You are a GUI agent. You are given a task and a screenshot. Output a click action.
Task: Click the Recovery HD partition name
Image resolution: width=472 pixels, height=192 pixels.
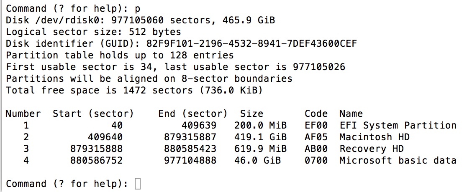point(371,149)
